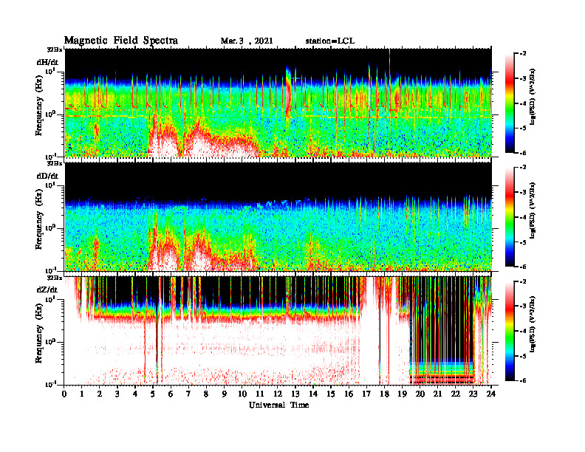Screen dimensions: 585x452
Task: Click the dZ/dt spectrogram plot
Action: (x=278, y=330)
